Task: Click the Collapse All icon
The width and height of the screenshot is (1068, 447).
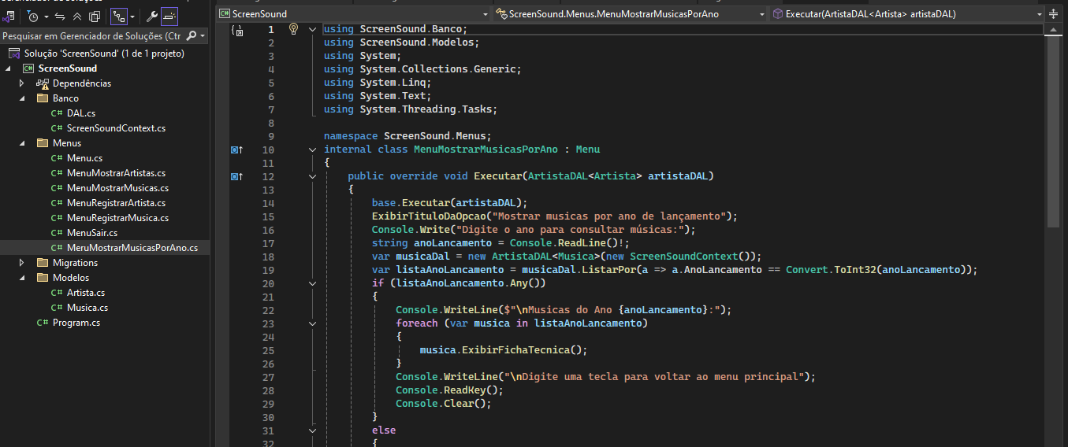Action: tap(77, 16)
